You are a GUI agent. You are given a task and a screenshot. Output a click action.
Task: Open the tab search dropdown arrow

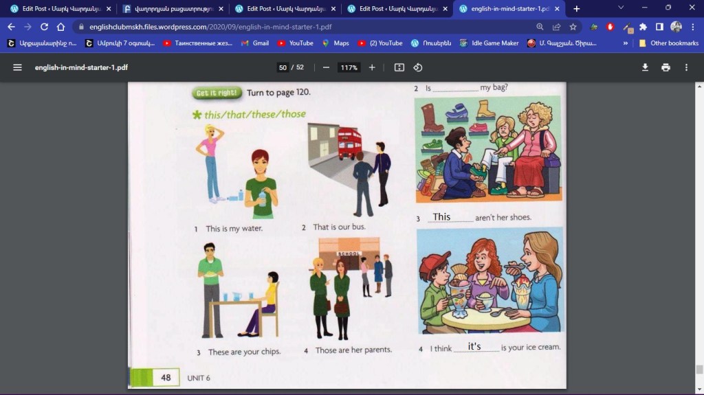(621, 8)
